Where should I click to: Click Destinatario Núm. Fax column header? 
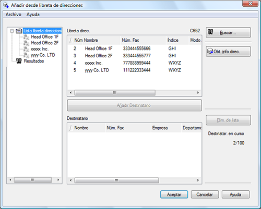pyautogui.click(x=128, y=128)
